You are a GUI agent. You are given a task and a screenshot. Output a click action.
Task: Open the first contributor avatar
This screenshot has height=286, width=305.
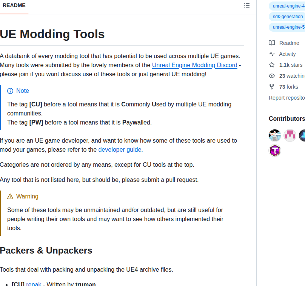point(275,135)
